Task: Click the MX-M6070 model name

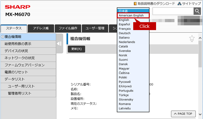Action: (18, 14)
